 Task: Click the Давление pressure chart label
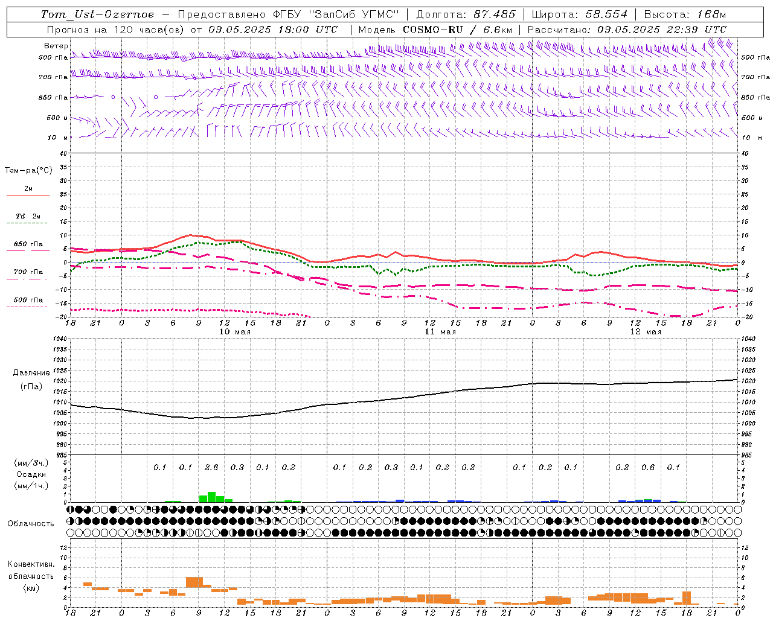click(31, 373)
